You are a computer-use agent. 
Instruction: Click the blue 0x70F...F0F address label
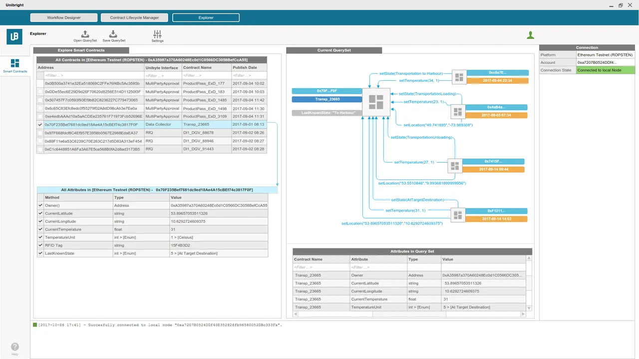click(326, 91)
